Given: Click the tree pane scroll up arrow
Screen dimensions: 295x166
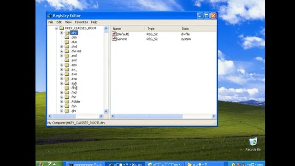Looking at the screenshot, I should pyautogui.click(x=106, y=29).
